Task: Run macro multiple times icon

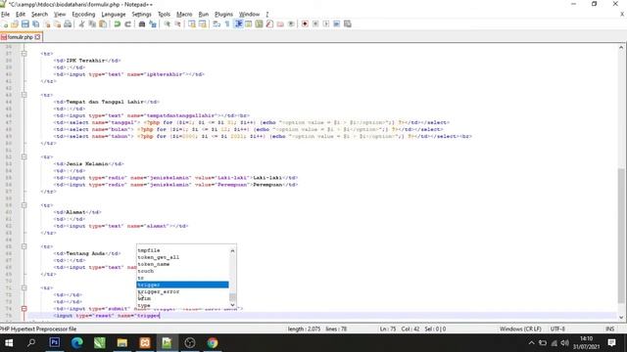Action: pos(337,24)
